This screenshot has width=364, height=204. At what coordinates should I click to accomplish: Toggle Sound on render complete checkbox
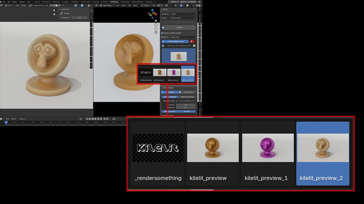[x=162, y=33]
